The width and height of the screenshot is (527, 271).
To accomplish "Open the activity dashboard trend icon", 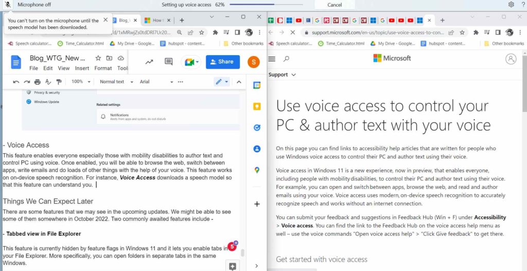I will click(x=149, y=62).
